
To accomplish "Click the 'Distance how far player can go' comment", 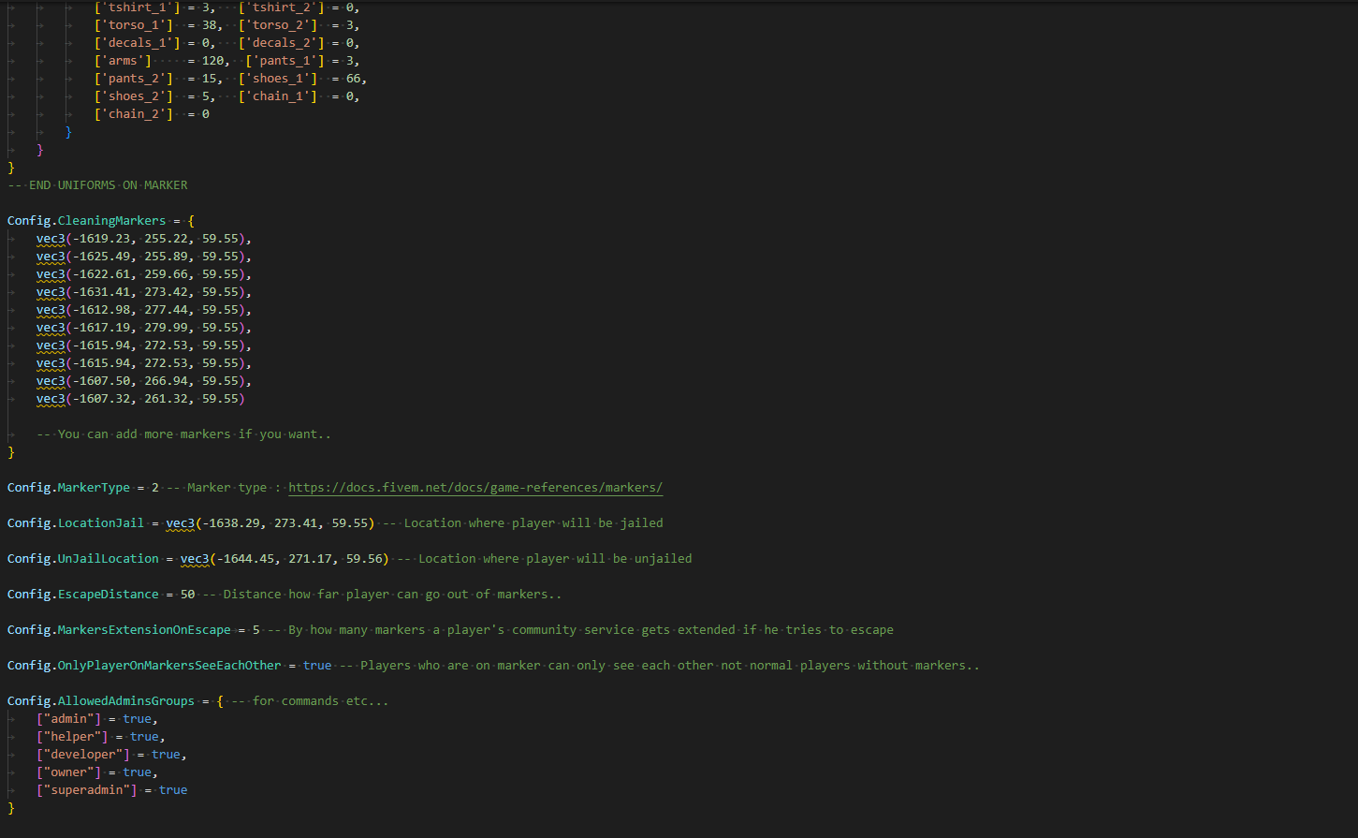I will click(x=382, y=595).
